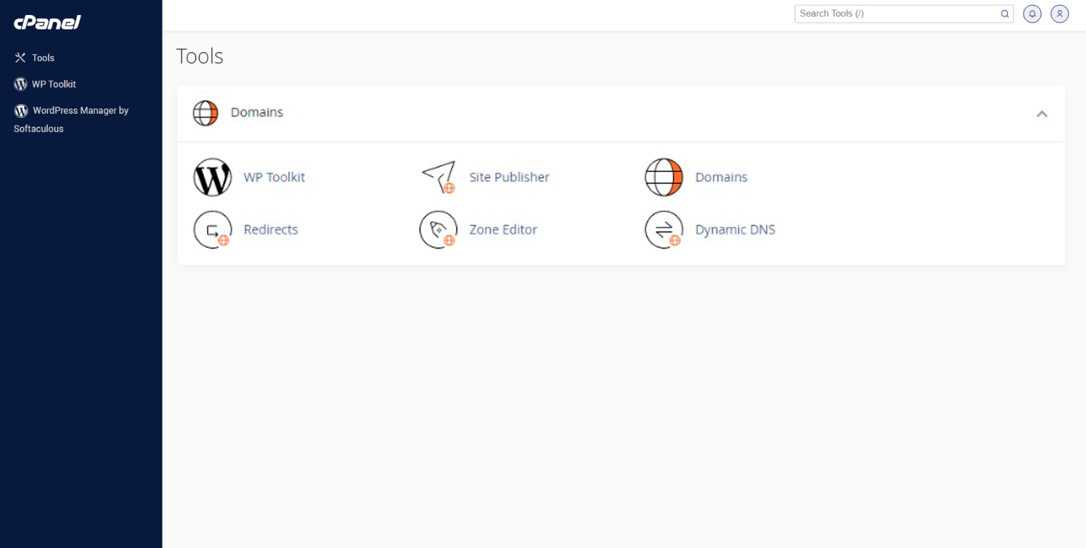
Task: Open the Redirects text link
Action: point(271,229)
